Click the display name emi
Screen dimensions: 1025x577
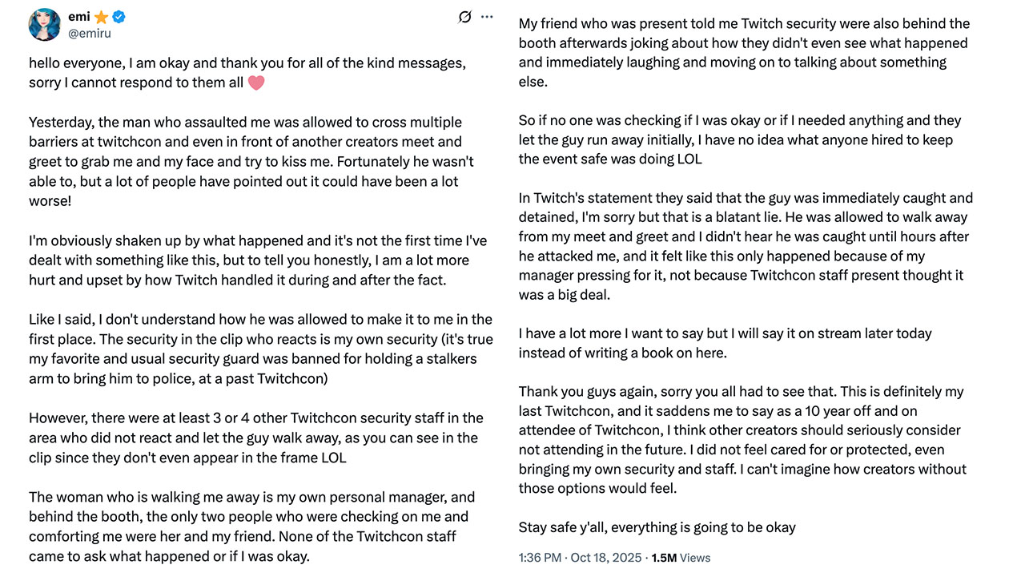pyautogui.click(x=78, y=15)
